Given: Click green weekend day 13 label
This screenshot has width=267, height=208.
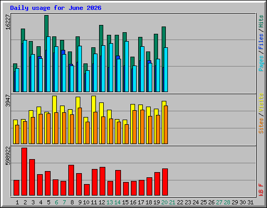Looking at the screenshot, I should (110, 202).
